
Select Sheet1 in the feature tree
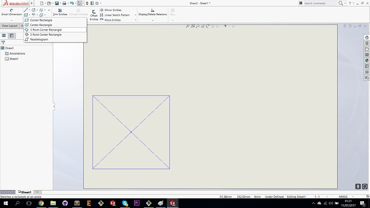[x=12, y=59]
